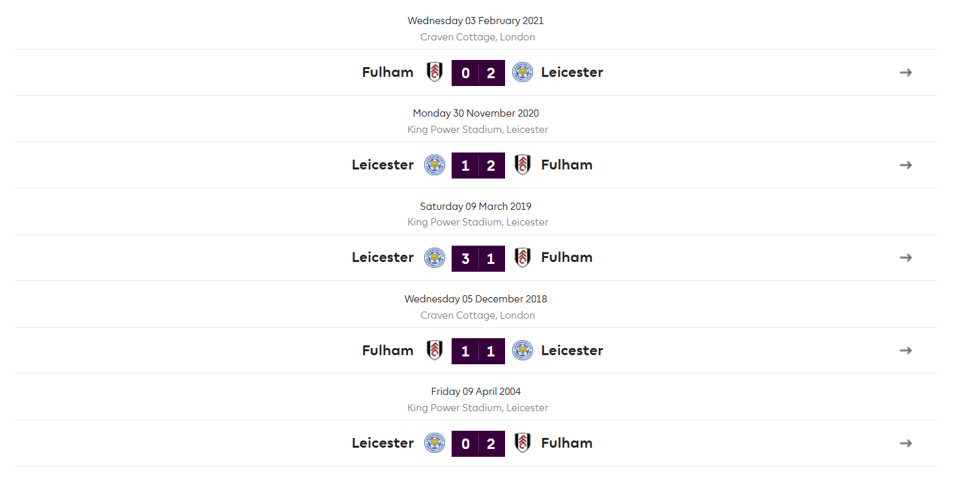Screen dimensions: 958x477
Task: Open the Fulham 0-2 Leicester scoreline
Action: click(x=478, y=73)
